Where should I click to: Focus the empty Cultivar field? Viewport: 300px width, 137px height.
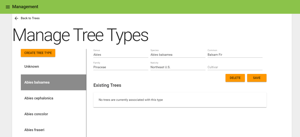tap(235, 67)
